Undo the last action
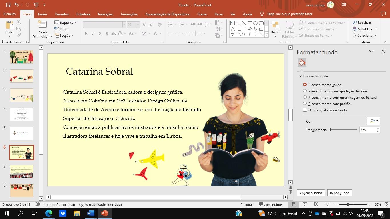390x219 pixels. 17,5
